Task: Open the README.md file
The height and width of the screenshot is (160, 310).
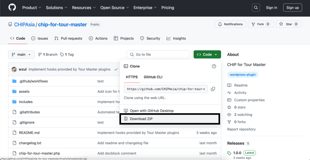Action: click(x=29, y=133)
